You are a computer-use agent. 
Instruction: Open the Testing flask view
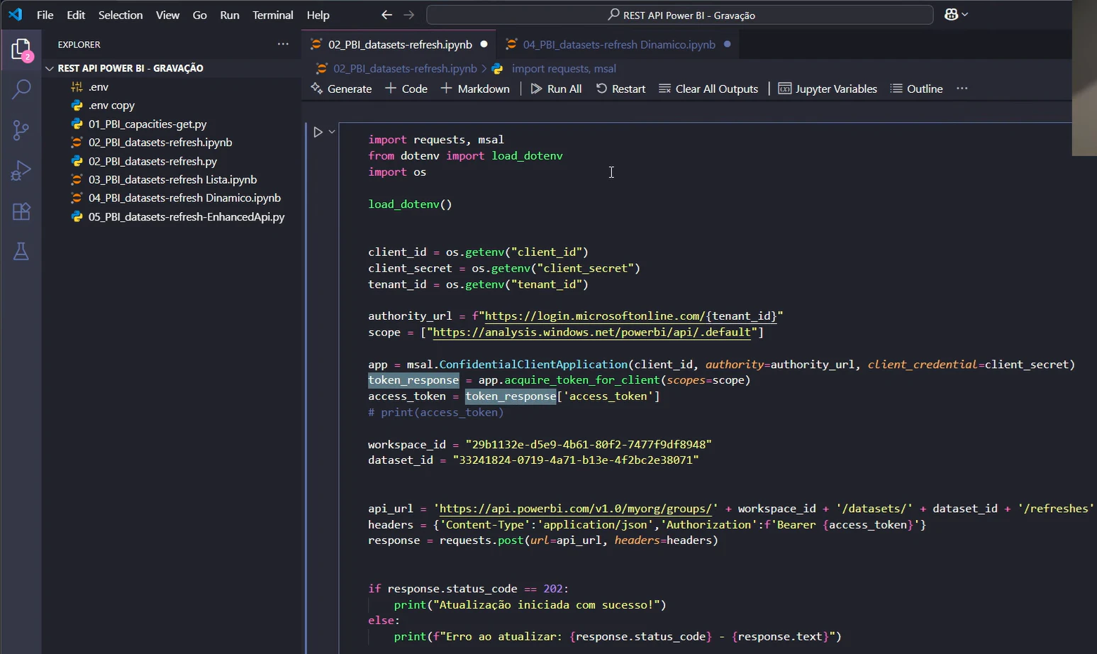21,251
